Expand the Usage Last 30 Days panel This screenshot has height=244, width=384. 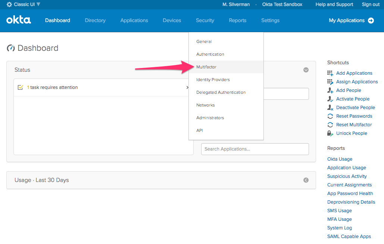306,180
